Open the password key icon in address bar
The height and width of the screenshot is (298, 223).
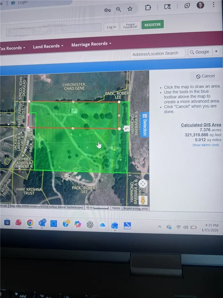click(107, 10)
